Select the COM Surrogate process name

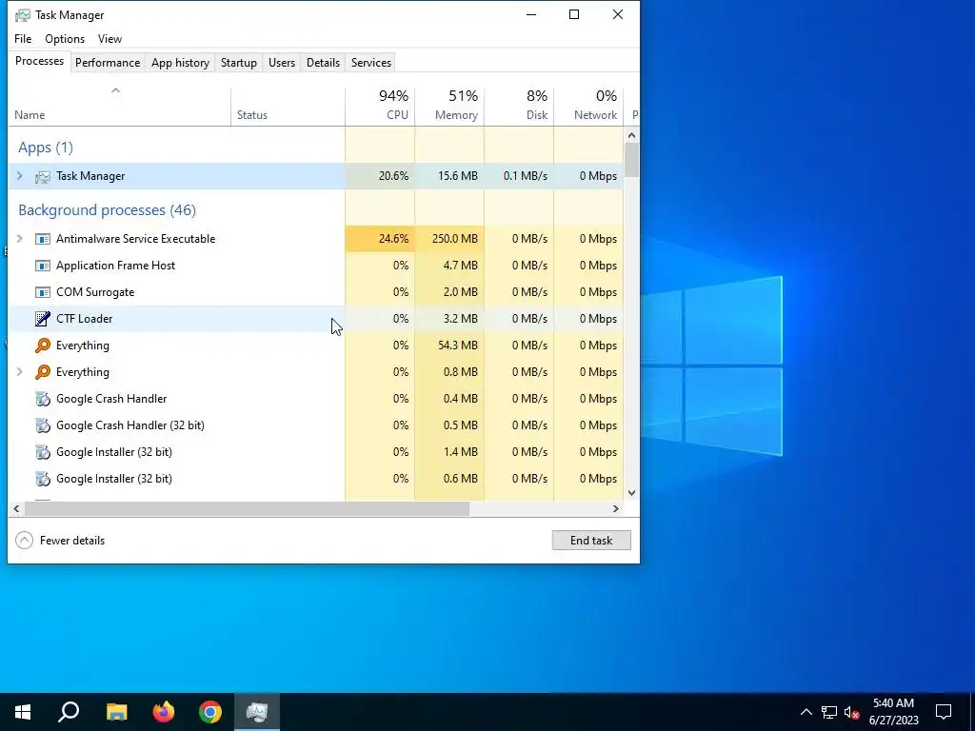tap(95, 292)
